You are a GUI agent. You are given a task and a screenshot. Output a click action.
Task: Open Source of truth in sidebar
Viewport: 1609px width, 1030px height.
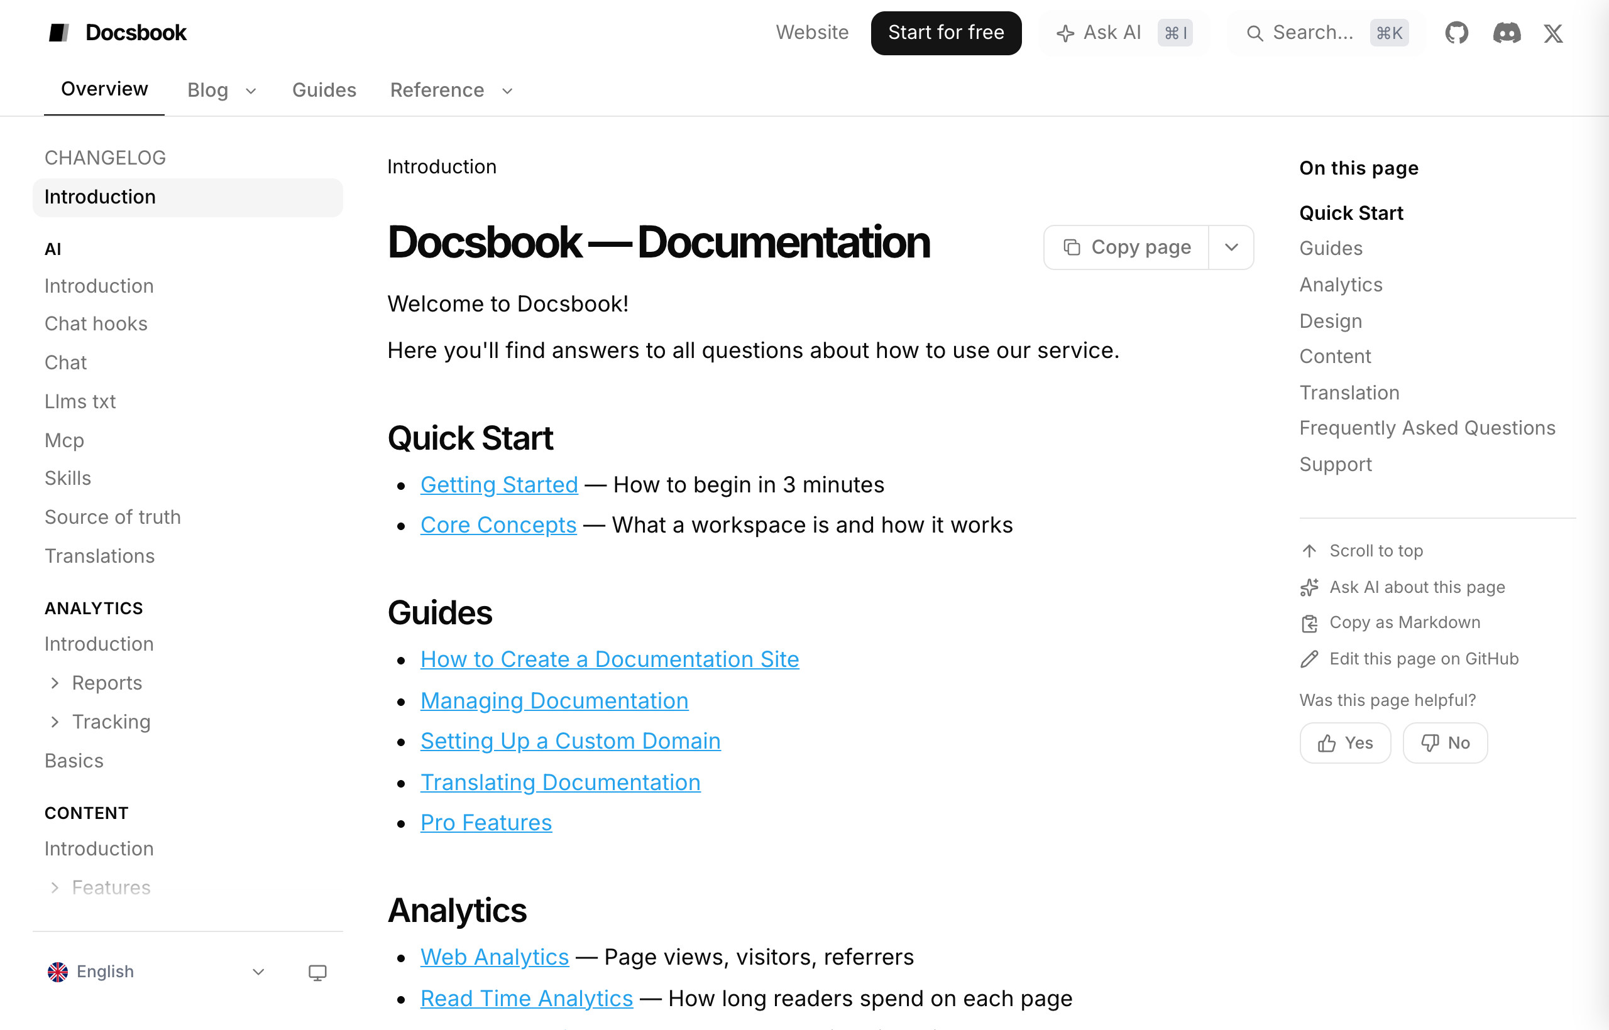tap(113, 517)
